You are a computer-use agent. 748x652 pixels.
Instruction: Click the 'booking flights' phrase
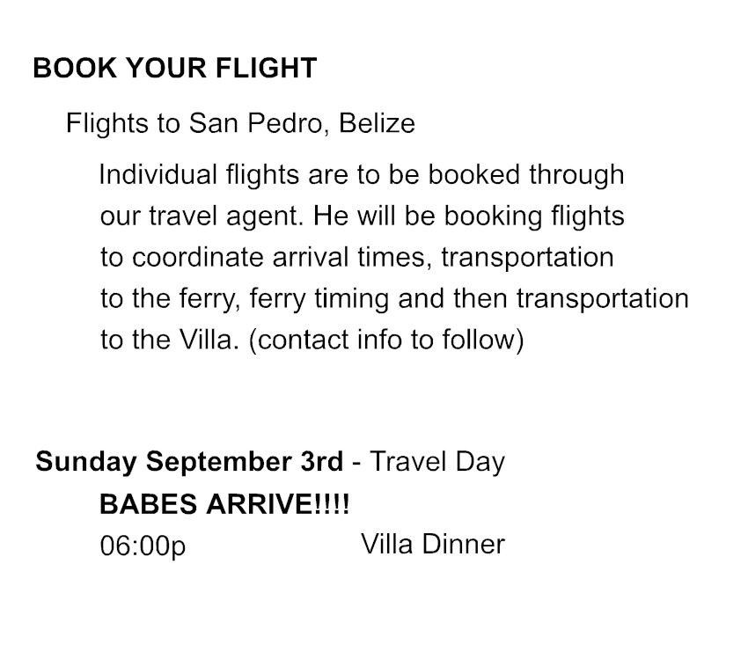tap(534, 216)
